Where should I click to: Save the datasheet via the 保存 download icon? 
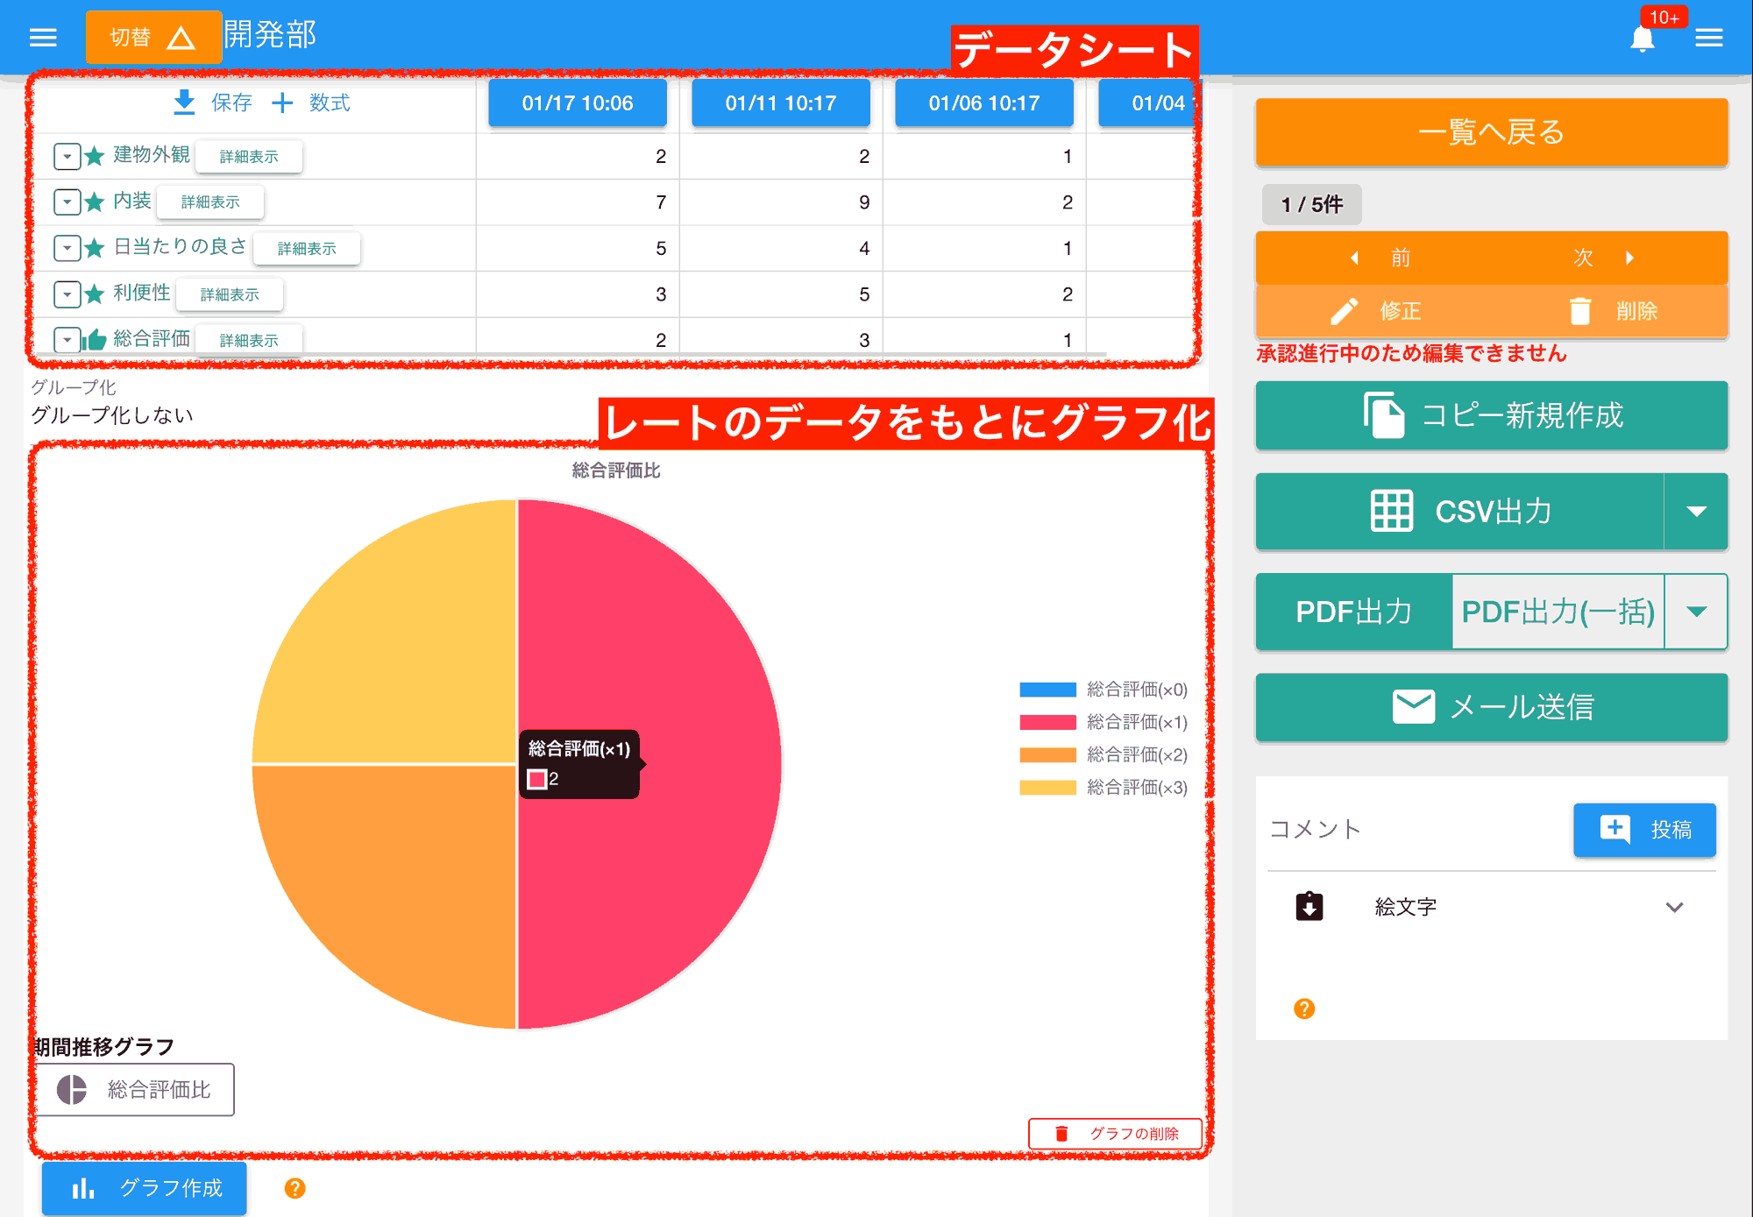(183, 103)
